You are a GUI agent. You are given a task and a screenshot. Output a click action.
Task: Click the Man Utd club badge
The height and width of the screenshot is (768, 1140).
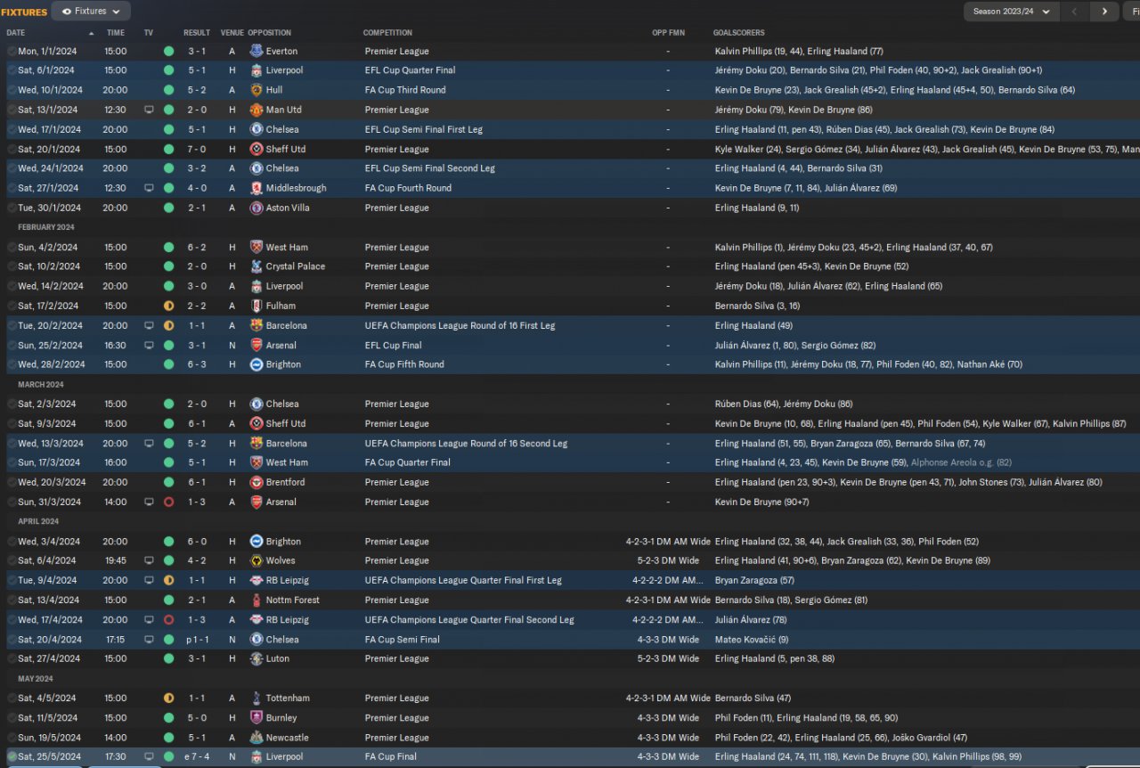point(256,110)
